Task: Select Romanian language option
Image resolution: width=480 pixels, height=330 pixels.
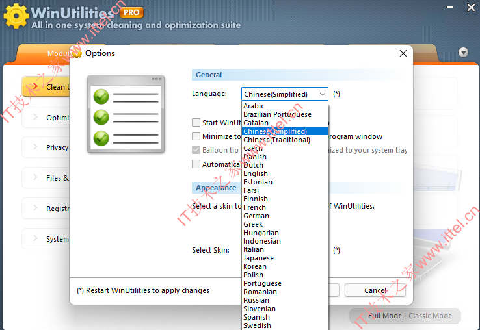Action: [285, 292]
